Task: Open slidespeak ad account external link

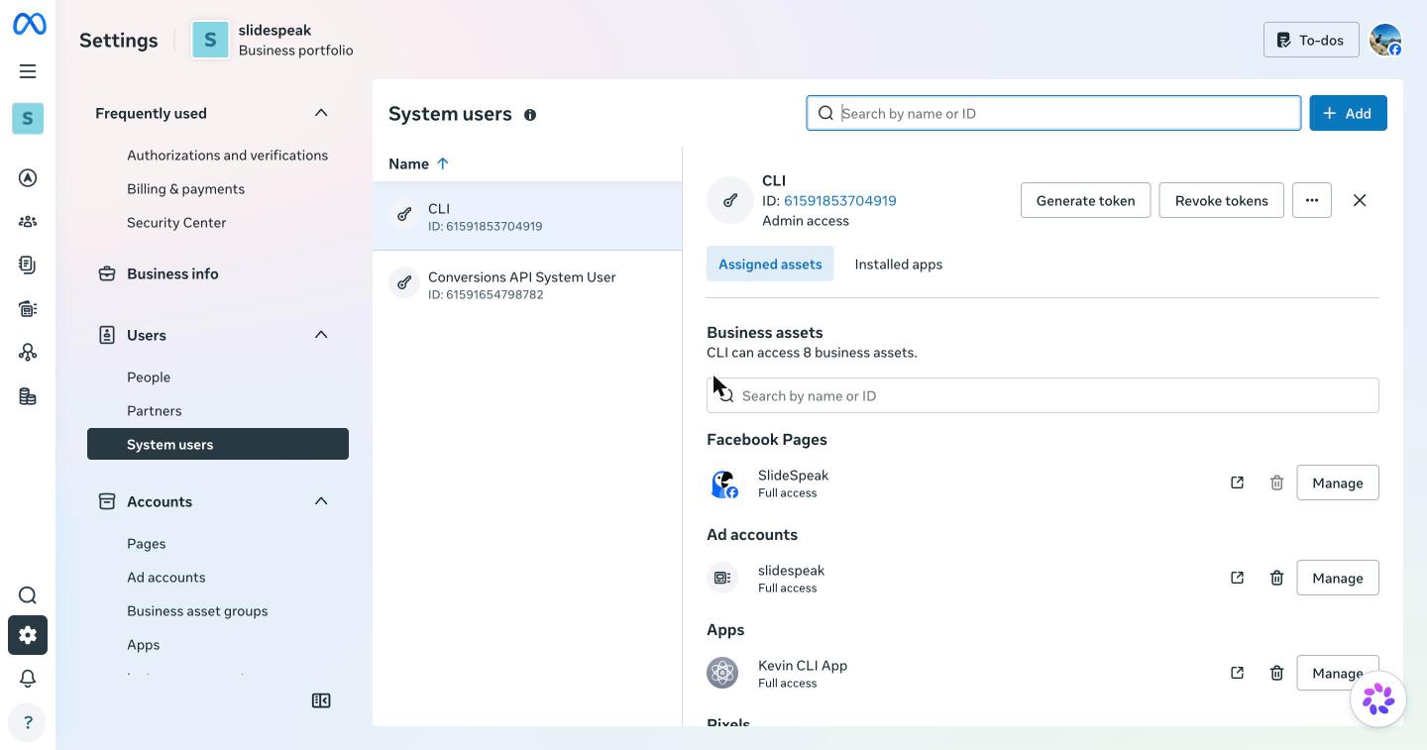Action: coord(1237,578)
